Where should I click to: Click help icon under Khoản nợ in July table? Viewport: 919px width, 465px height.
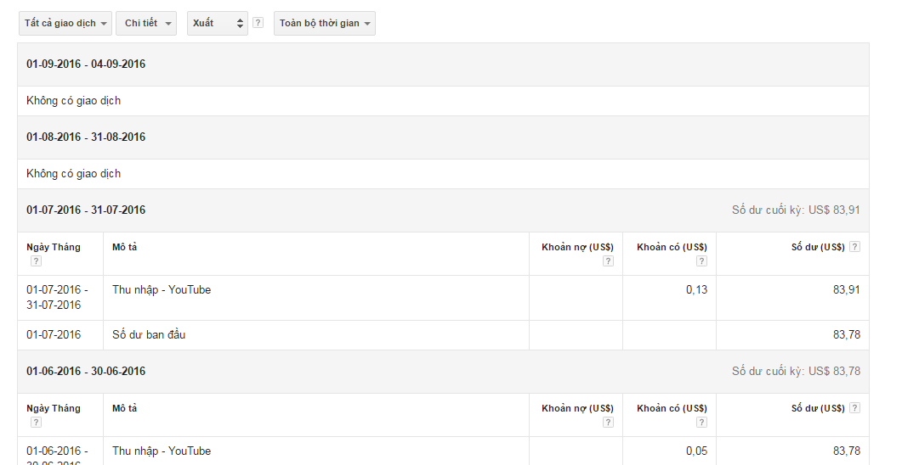coord(608,261)
